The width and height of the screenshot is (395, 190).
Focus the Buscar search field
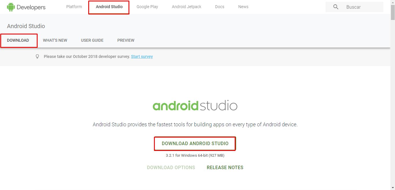coord(354,7)
